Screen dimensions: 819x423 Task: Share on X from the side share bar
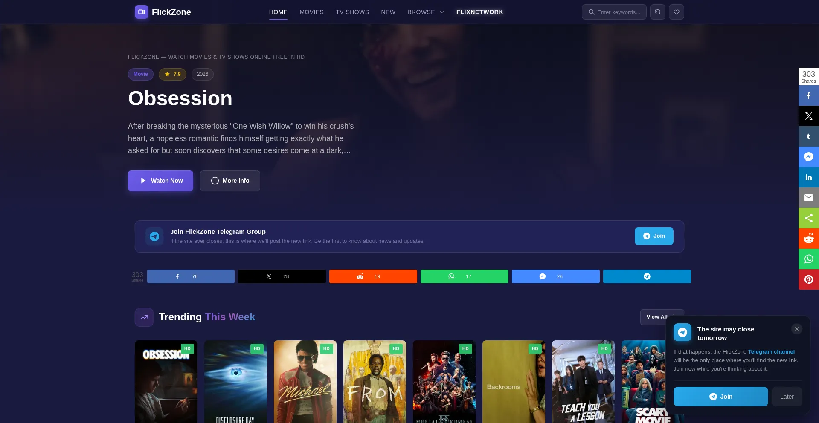[809, 116]
